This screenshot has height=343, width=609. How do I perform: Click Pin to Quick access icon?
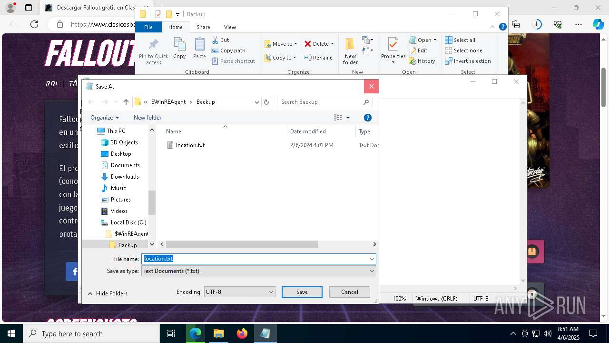coord(153,45)
